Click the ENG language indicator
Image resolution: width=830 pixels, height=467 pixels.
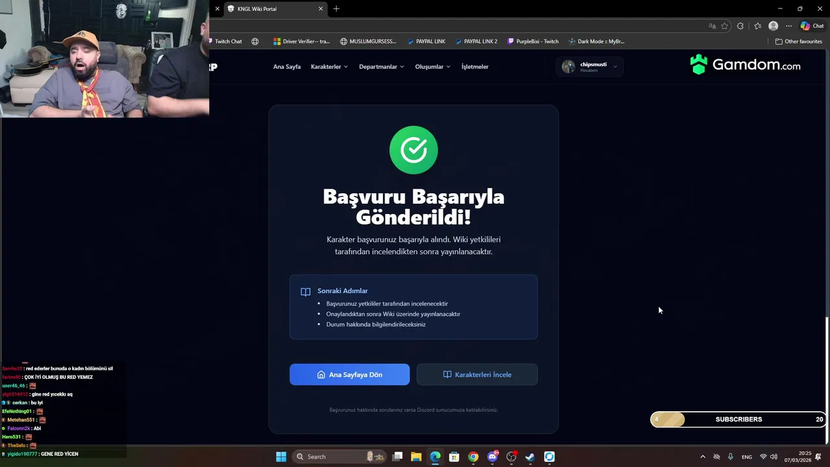click(x=747, y=457)
